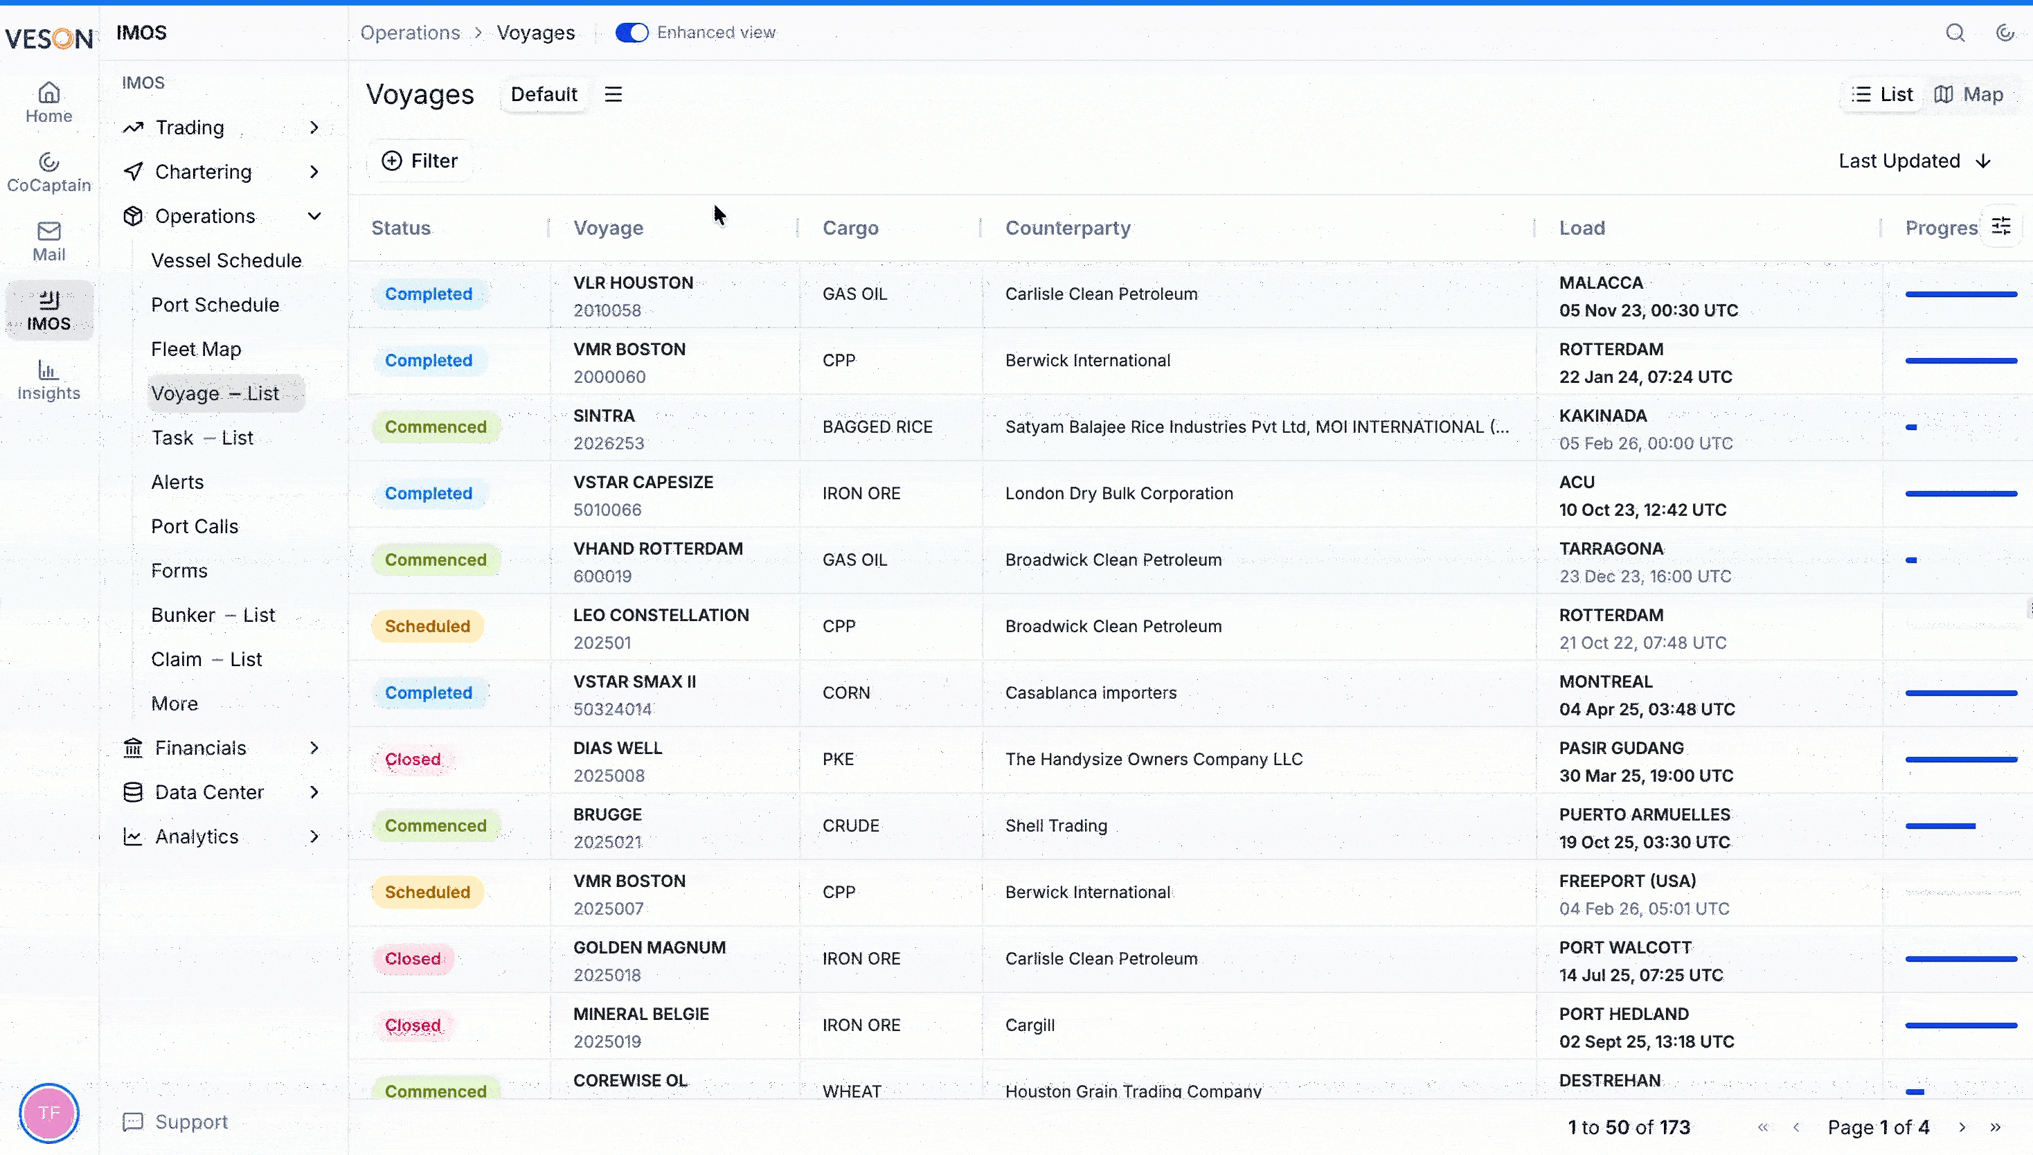The width and height of the screenshot is (2033, 1155).
Task: Open the column settings sliders icon
Action: coord(2001,226)
